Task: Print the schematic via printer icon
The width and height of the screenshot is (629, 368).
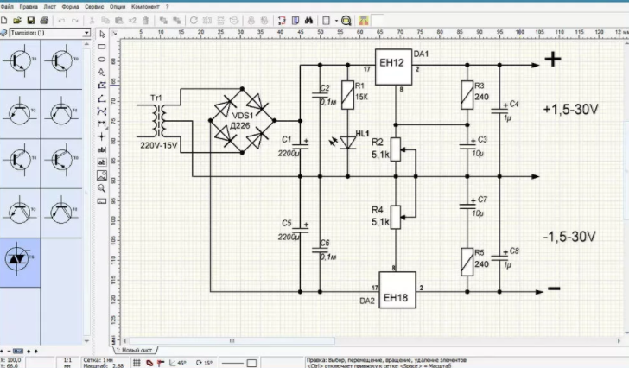Action: point(44,20)
